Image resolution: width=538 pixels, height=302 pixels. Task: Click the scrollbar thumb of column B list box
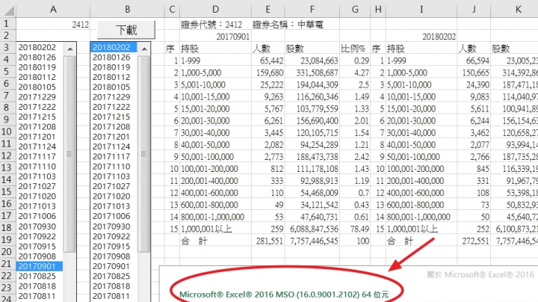tap(143, 154)
